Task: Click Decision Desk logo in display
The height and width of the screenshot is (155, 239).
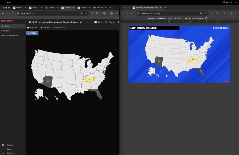Action: pyautogui.click(x=221, y=28)
